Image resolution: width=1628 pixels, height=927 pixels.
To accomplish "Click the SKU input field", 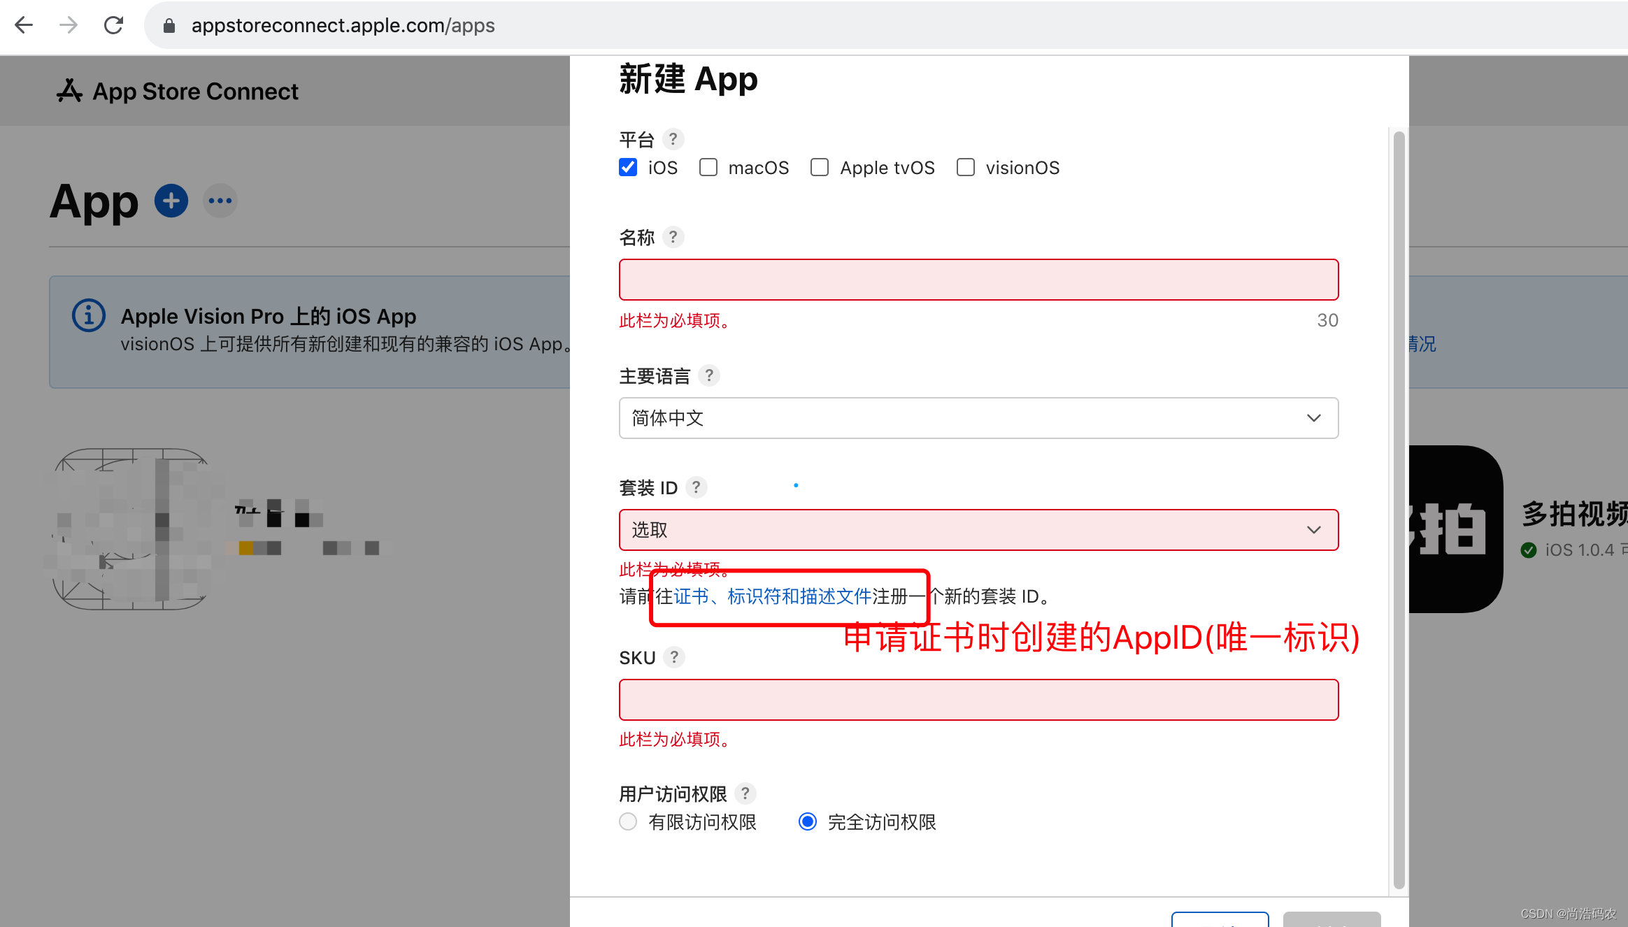I will 978,699.
